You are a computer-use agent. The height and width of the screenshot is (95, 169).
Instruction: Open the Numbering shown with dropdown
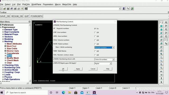(113, 59)
